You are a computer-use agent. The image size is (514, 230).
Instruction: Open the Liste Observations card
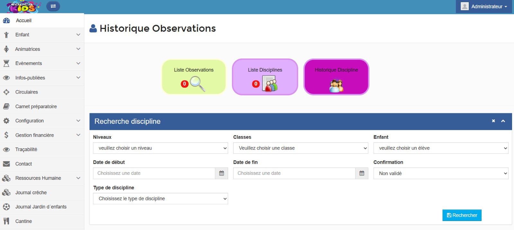(194, 77)
